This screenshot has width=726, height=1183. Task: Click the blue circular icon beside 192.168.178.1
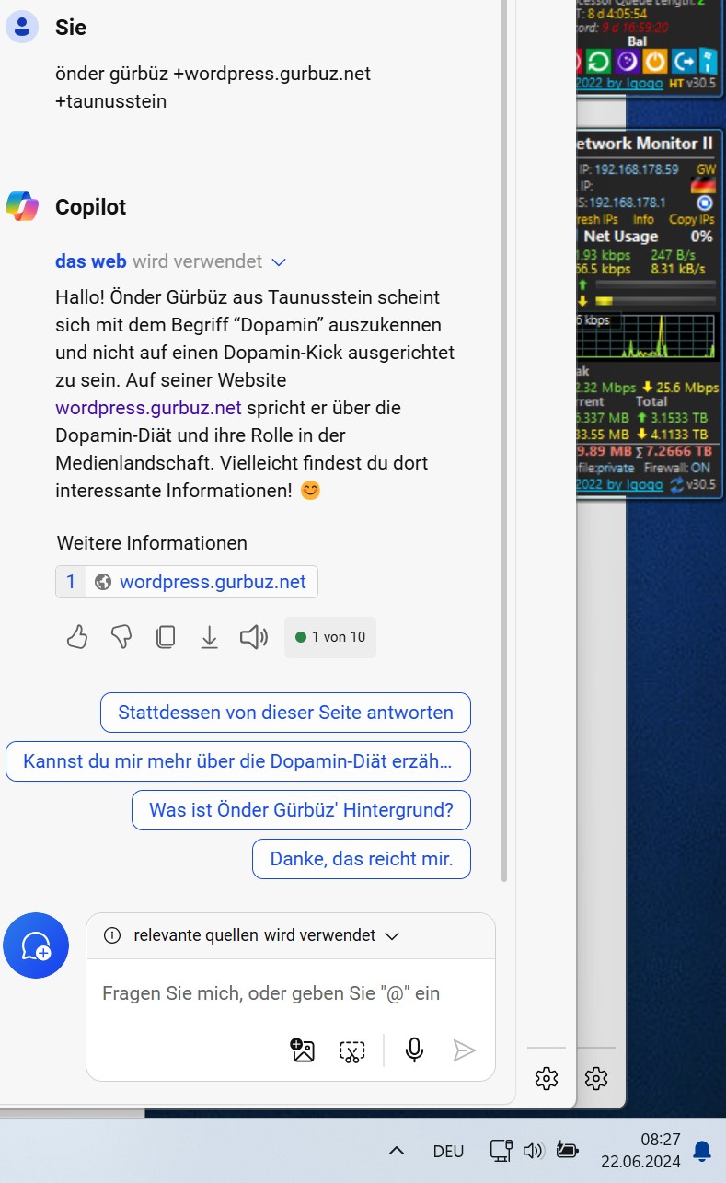pyautogui.click(x=705, y=203)
